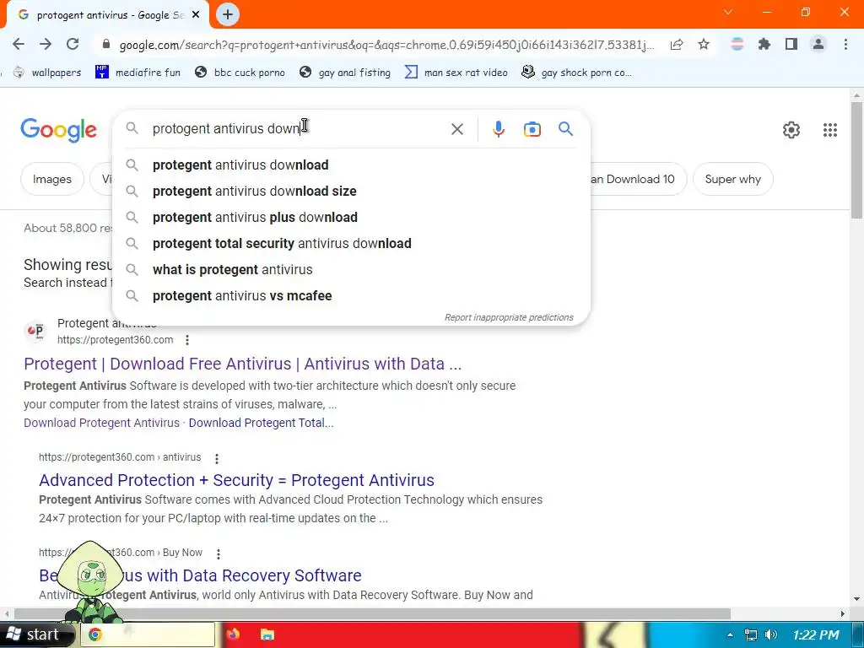Select suggestion protegent antivirus download size
Image resolution: width=864 pixels, height=648 pixels.
[255, 192]
